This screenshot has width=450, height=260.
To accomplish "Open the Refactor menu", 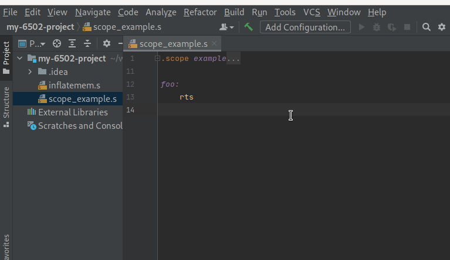I will click(x=200, y=12).
